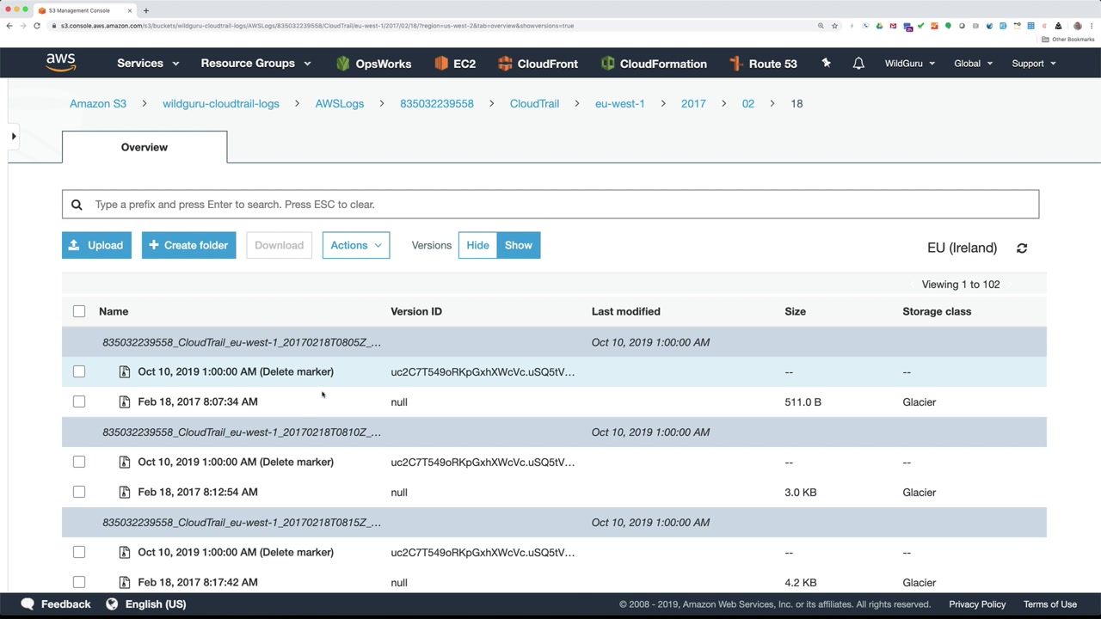Sort by the Last modified column header

(x=626, y=311)
